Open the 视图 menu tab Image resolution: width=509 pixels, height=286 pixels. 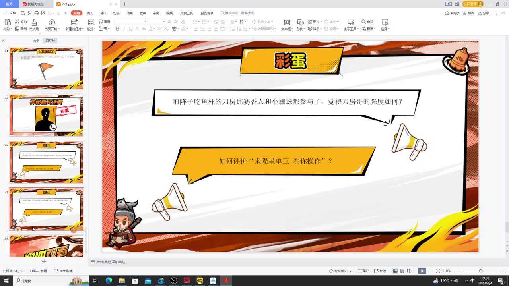[169, 13]
